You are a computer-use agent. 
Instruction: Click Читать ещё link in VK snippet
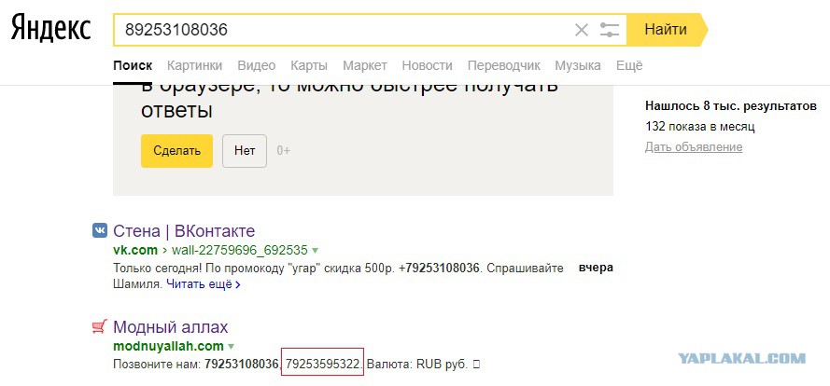click(x=204, y=284)
